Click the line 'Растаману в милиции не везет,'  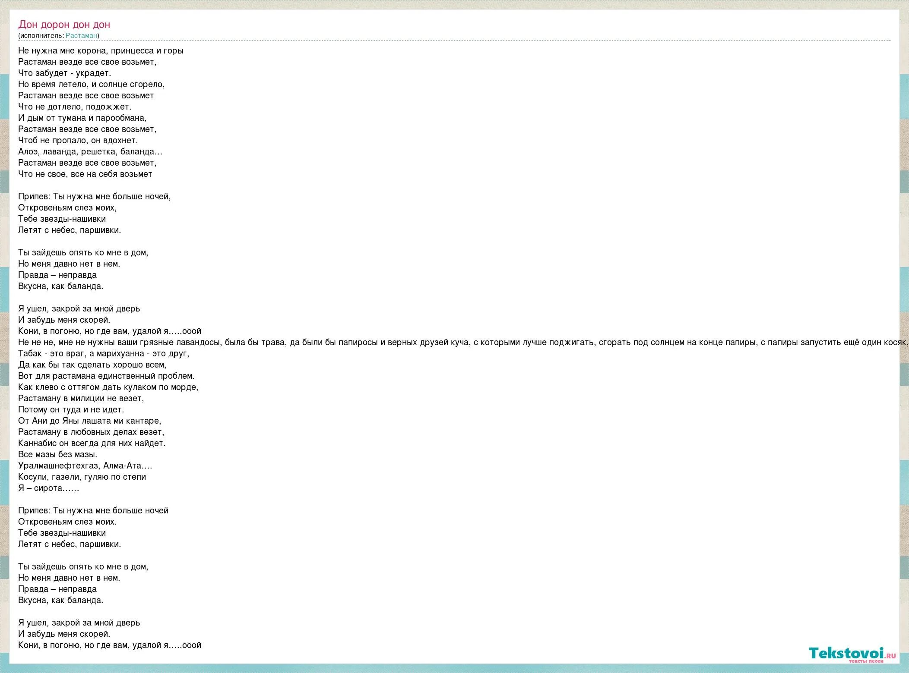point(81,399)
